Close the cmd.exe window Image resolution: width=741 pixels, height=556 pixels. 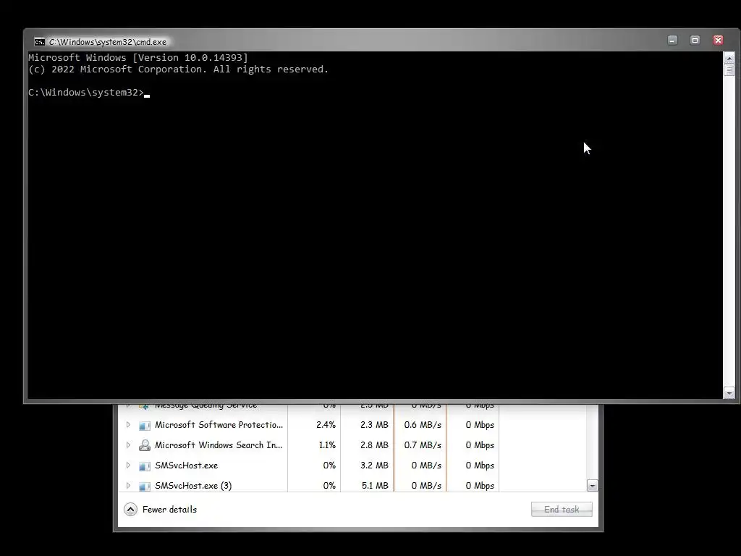[x=718, y=41]
